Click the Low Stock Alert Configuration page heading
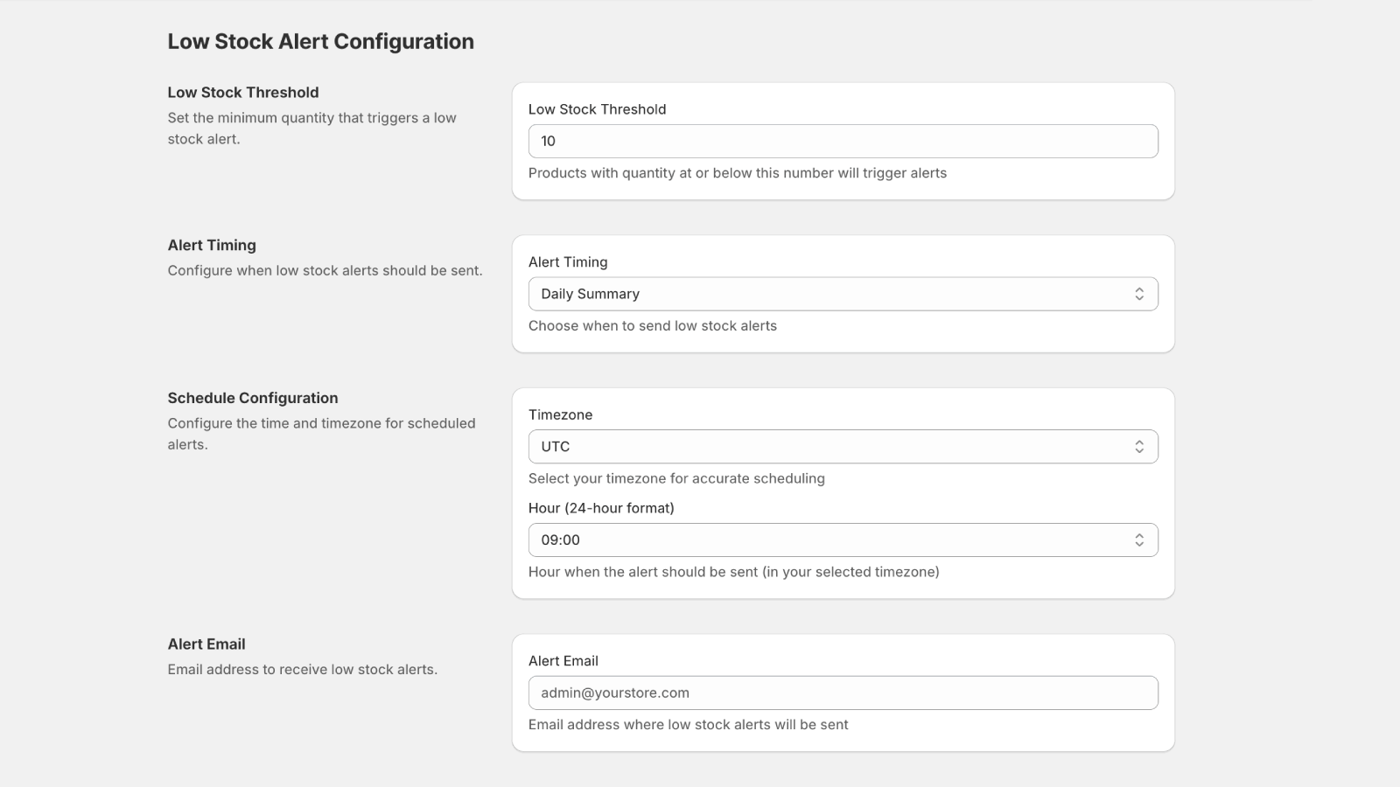Viewport: 1400px width, 787px height. (320, 41)
